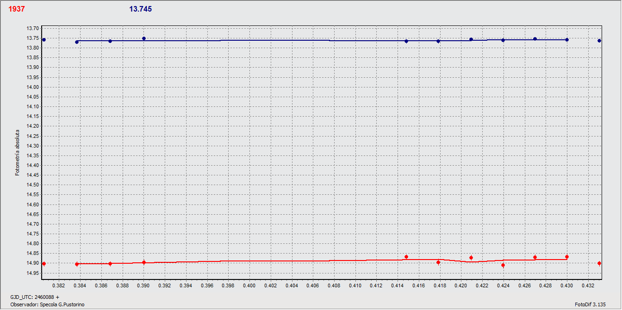Click the 0.418 x-axis tick label
This screenshot has height=310, width=622.
click(440, 286)
